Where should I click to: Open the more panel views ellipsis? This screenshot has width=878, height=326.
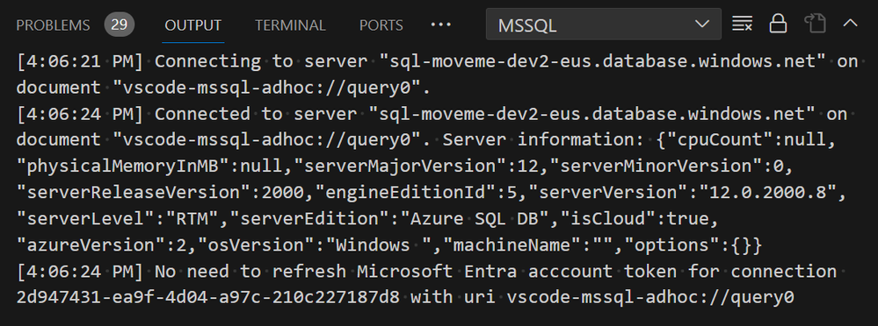pos(440,25)
